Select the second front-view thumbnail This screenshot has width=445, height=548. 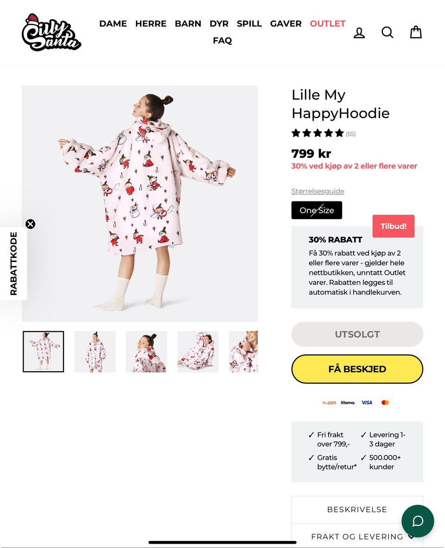point(95,352)
